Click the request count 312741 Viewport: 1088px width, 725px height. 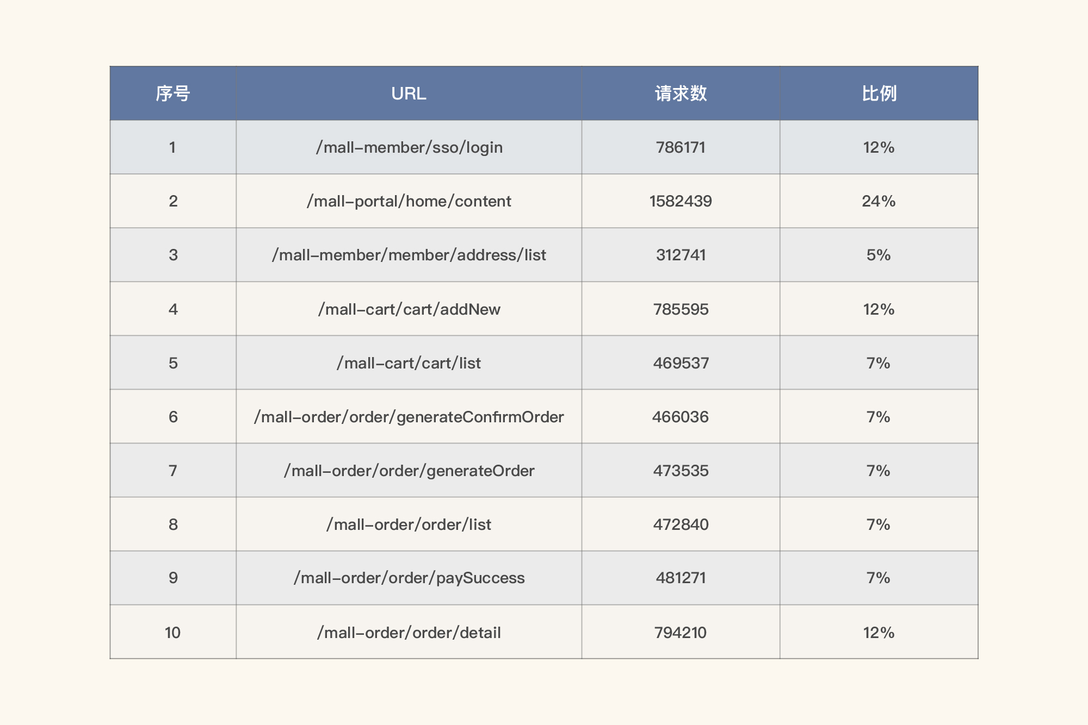pyautogui.click(x=681, y=255)
